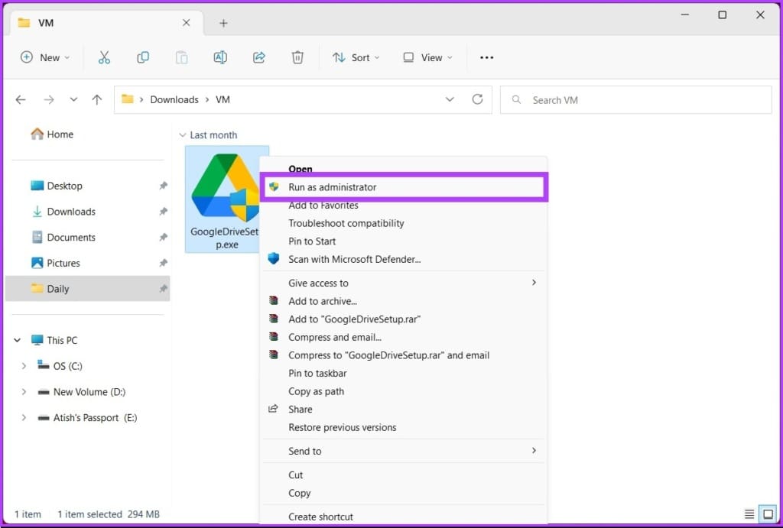Open the See more ellipsis menu
The width and height of the screenshot is (783, 528).
(x=486, y=57)
